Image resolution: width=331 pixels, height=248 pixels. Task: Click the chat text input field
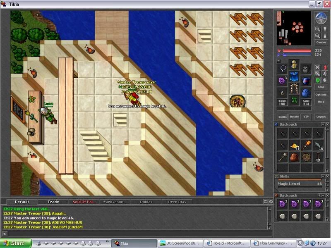pos(140,234)
